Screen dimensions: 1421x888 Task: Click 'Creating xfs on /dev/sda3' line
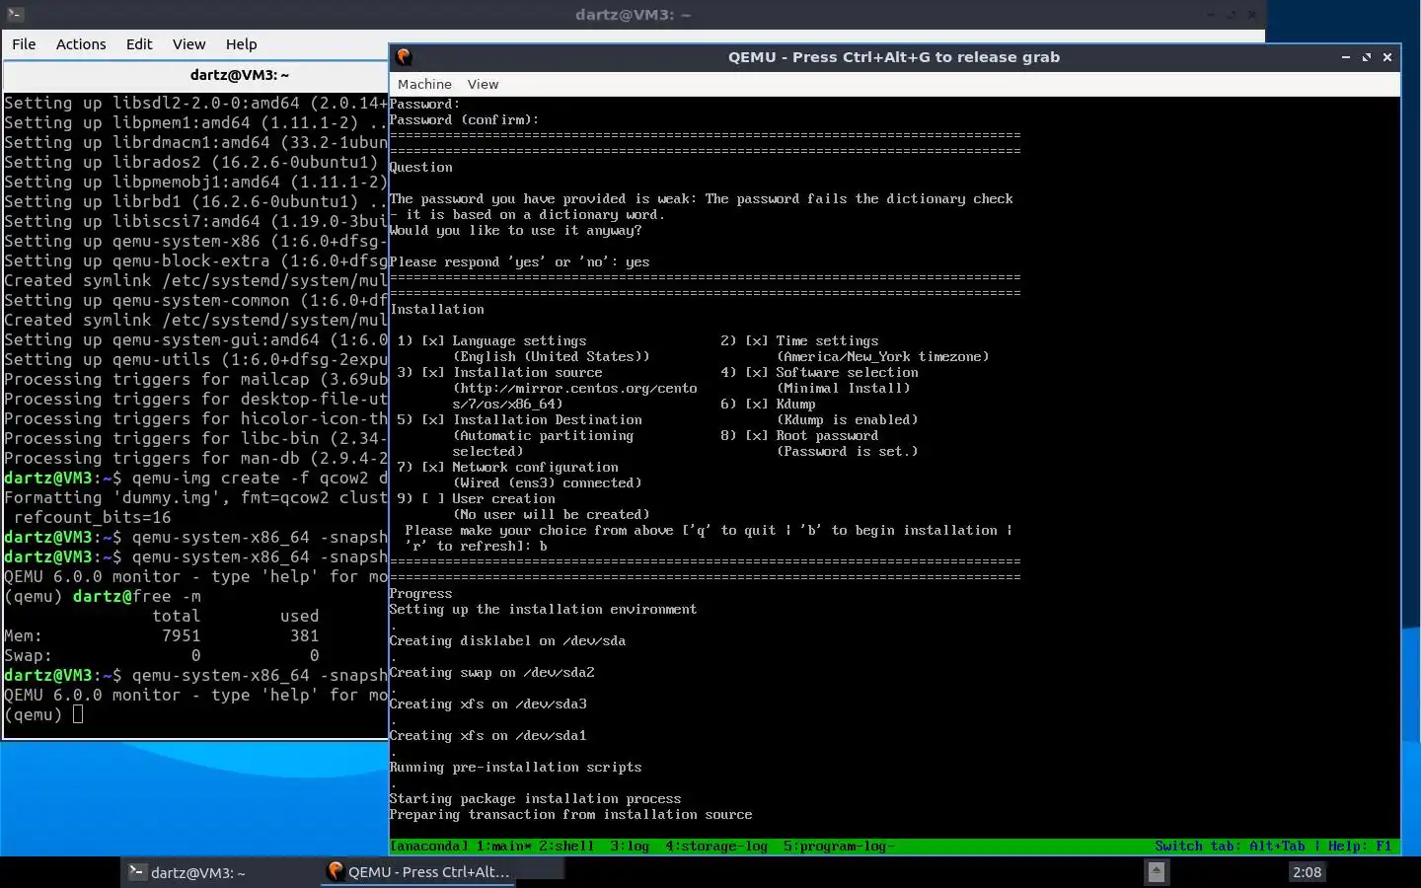pyautogui.click(x=487, y=704)
